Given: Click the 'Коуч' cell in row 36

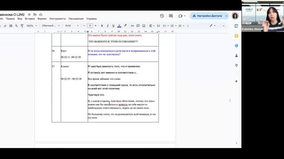Looking at the screenshot, I should 63,51.
